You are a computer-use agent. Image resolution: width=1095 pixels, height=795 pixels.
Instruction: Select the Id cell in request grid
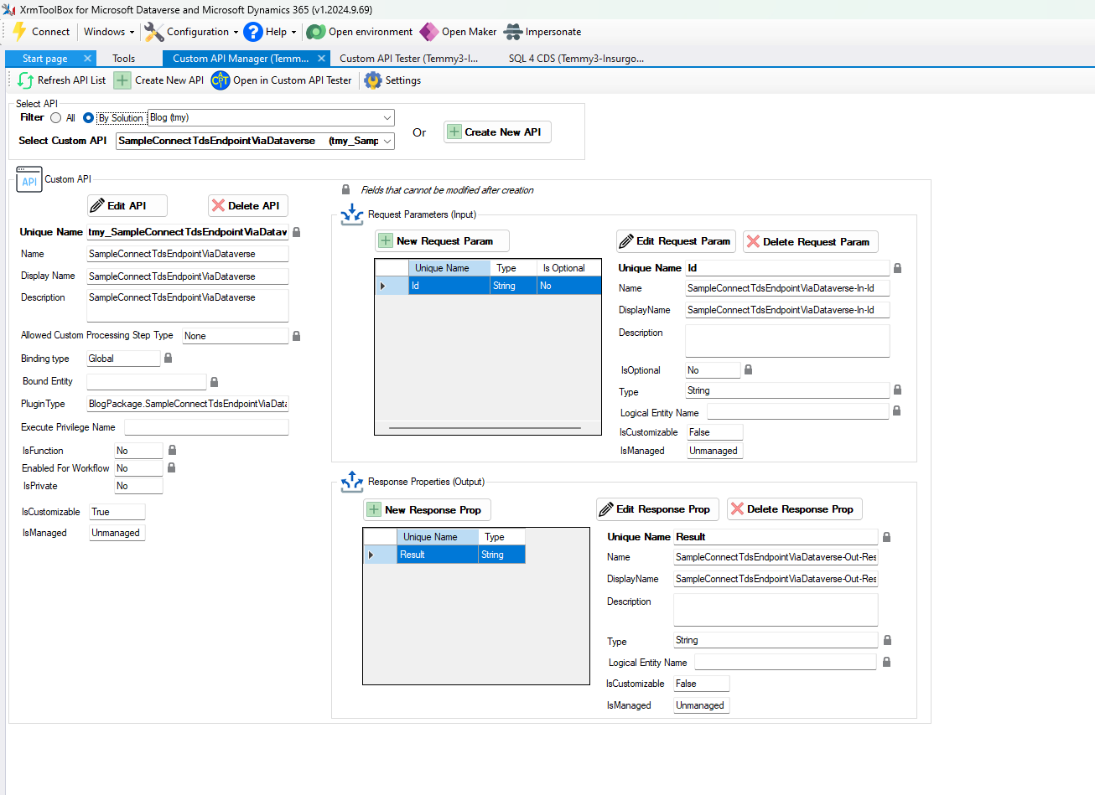449,286
